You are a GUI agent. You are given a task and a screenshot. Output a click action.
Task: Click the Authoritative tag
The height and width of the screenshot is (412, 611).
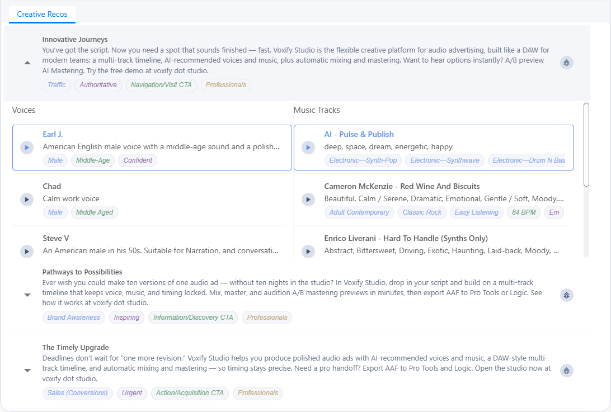[x=98, y=85]
